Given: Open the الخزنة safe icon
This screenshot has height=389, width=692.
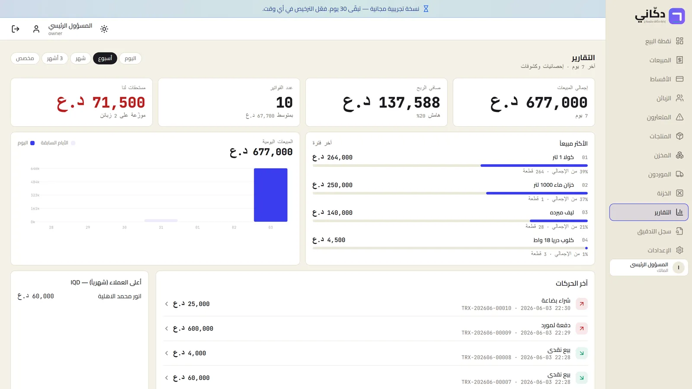Looking at the screenshot, I should tap(679, 193).
